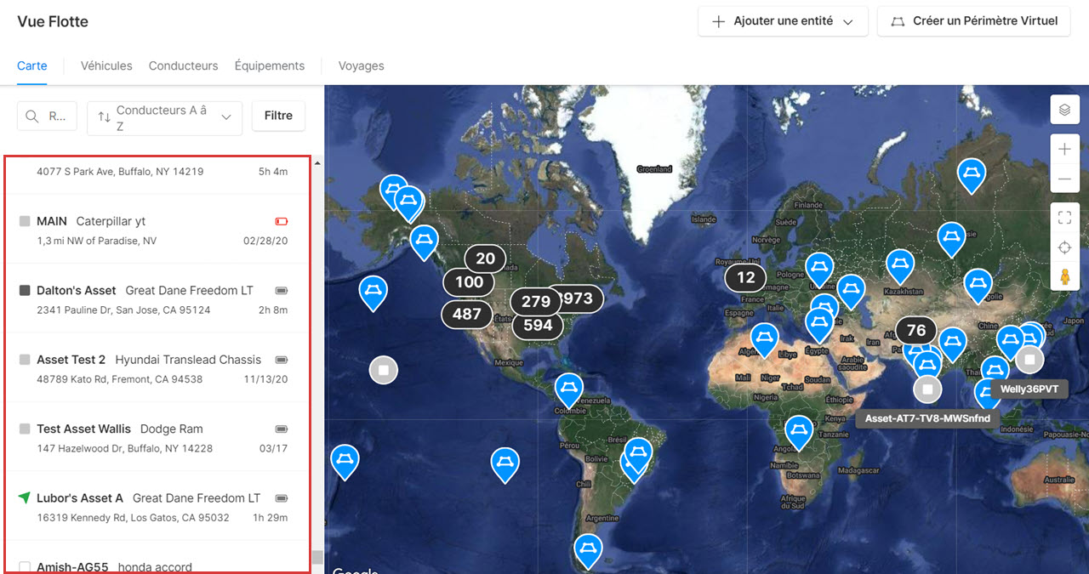Click the cluster marker labeled 973
1089x574 pixels.
click(x=579, y=298)
